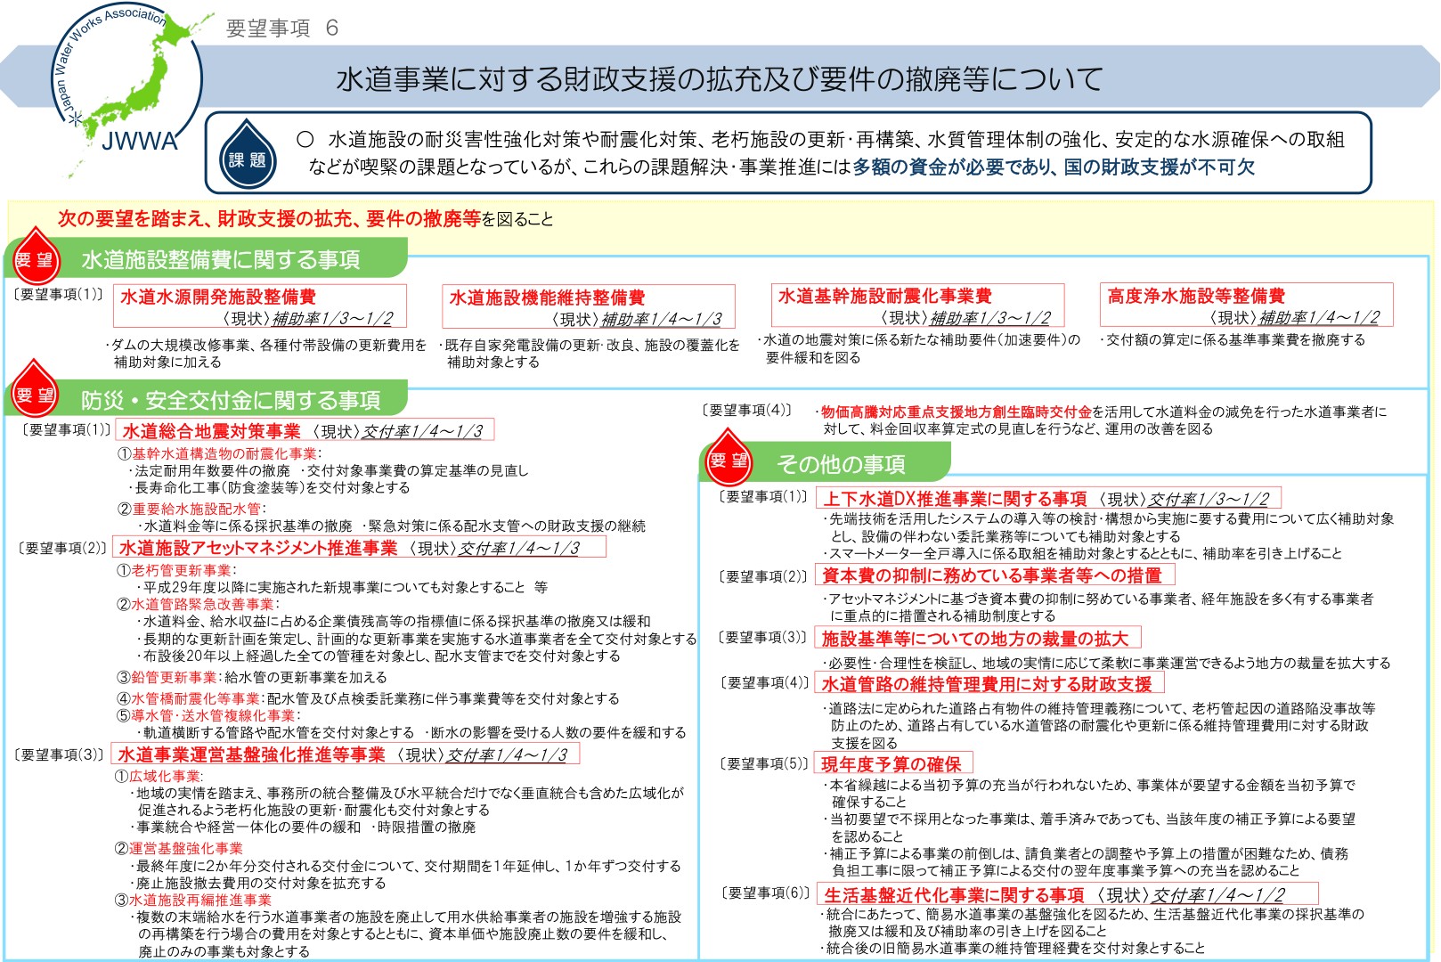Image resolution: width=1441 pixels, height=962 pixels.
Task: Click the 高度浄水施設等整備費 box
Action: pyautogui.click(x=1246, y=306)
